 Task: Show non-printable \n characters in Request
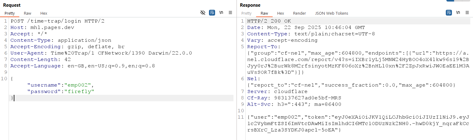click(x=221, y=13)
